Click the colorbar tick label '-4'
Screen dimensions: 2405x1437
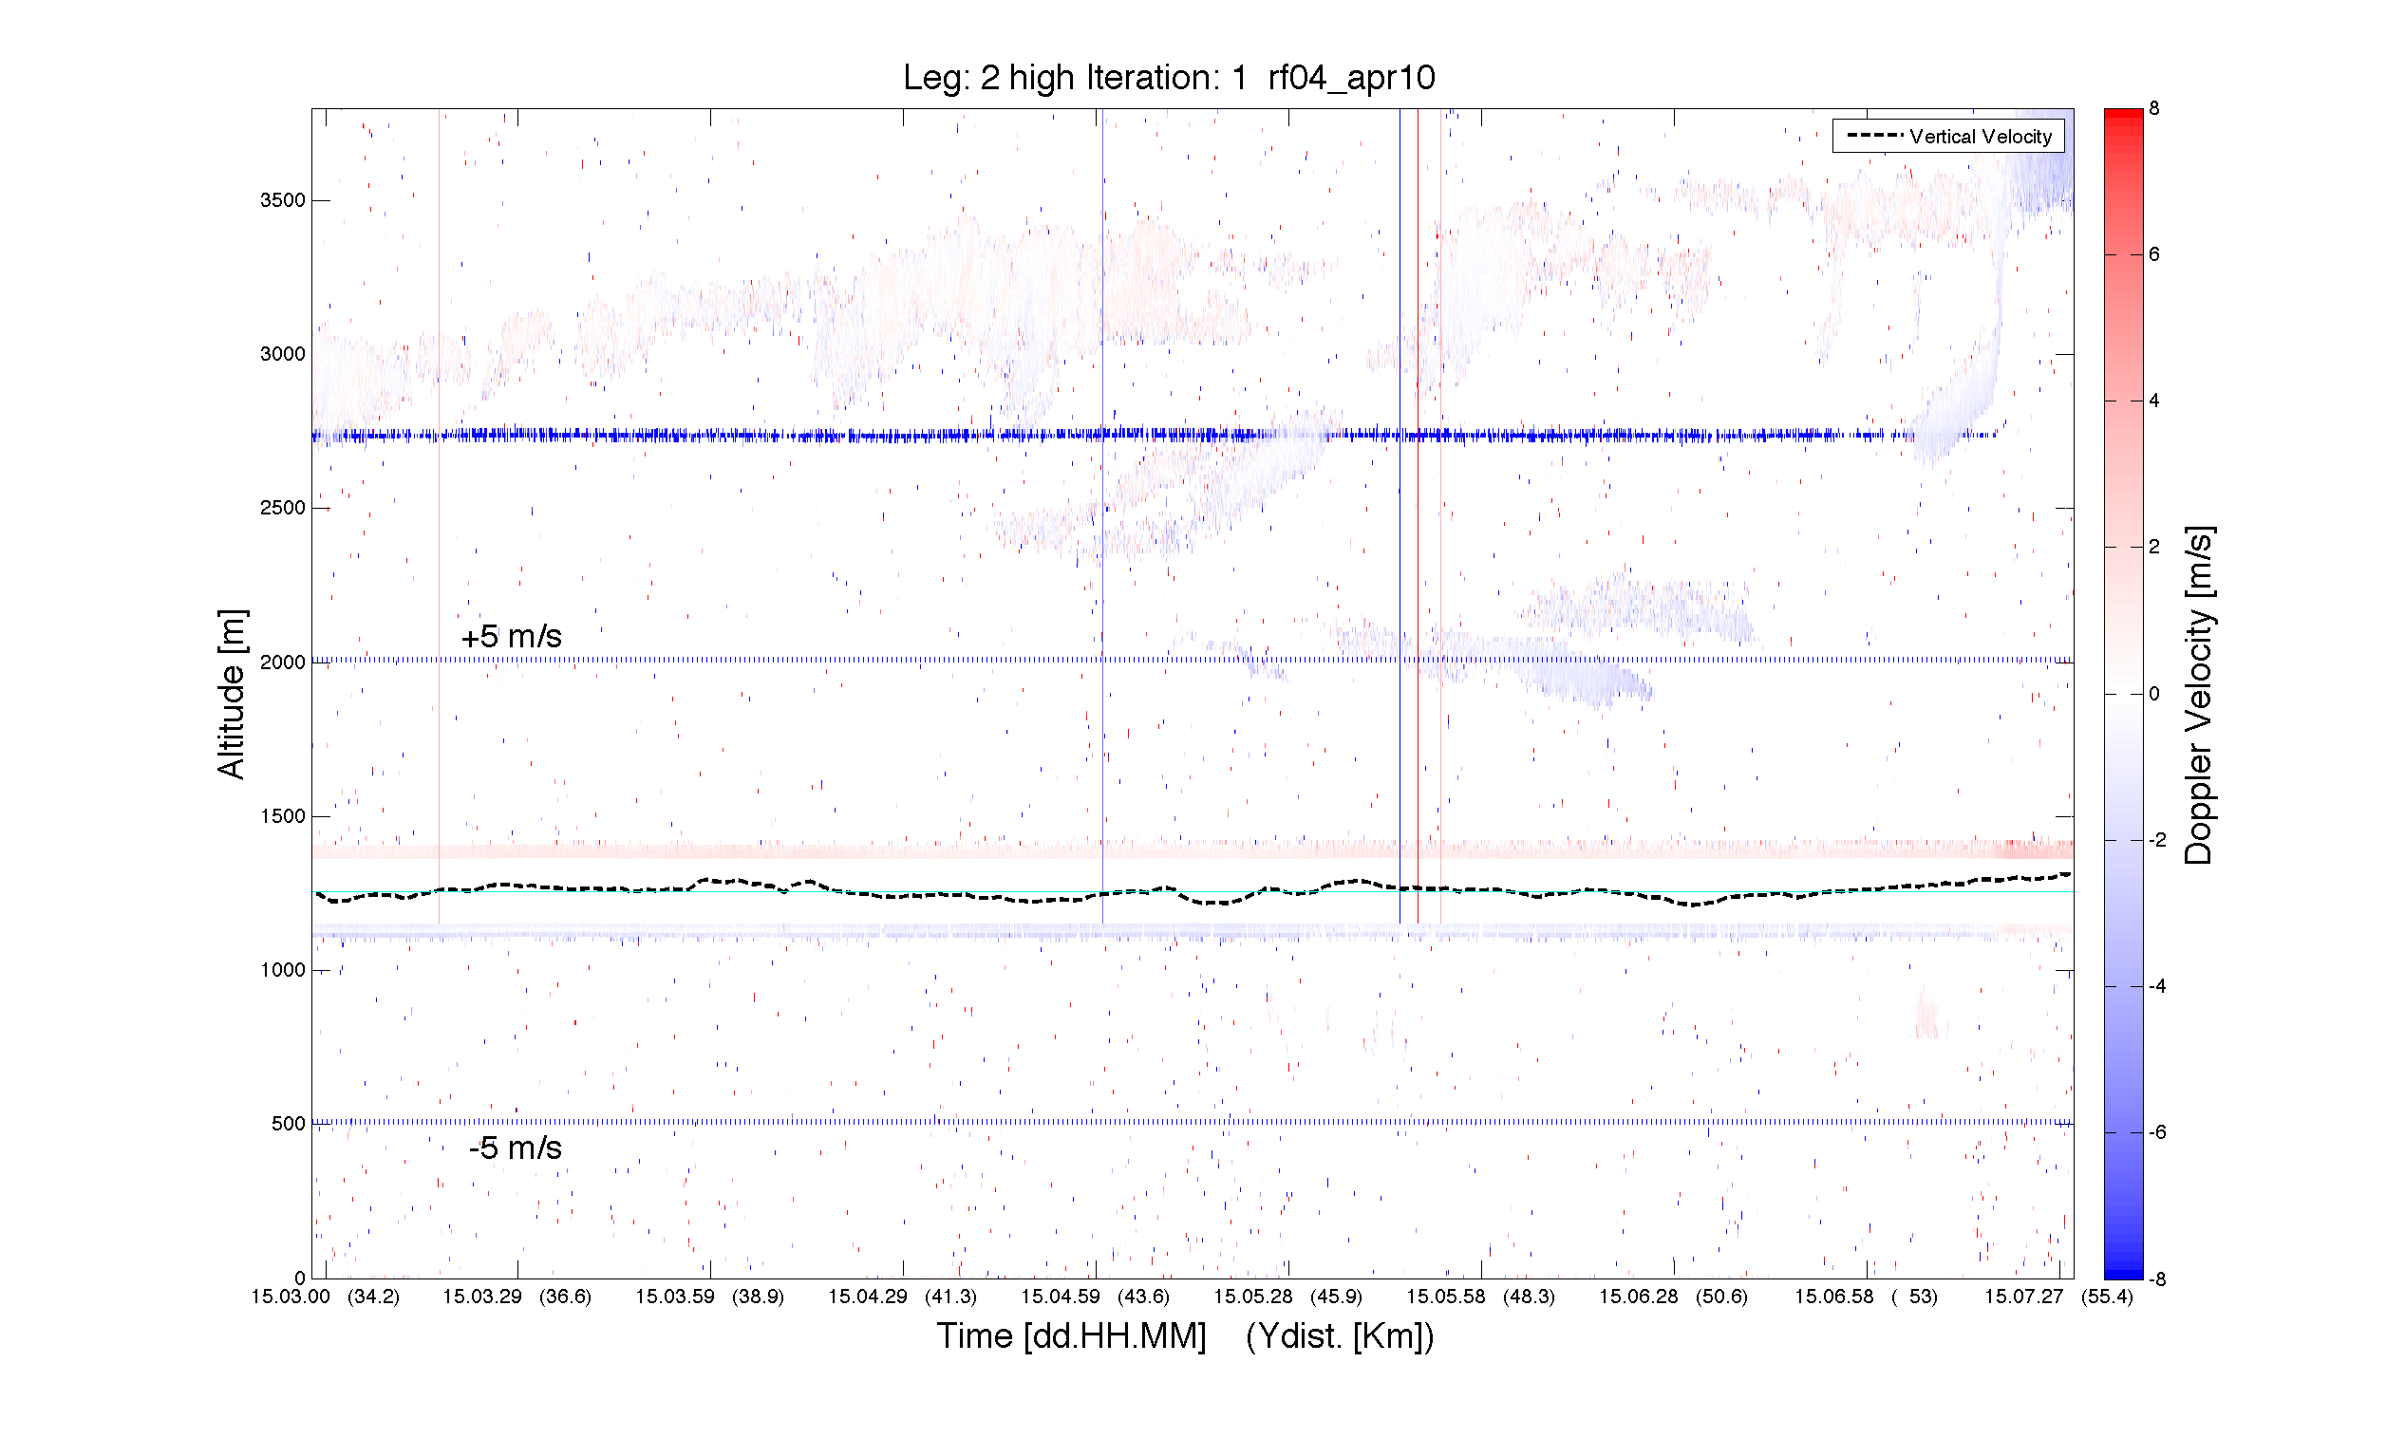click(x=2157, y=987)
